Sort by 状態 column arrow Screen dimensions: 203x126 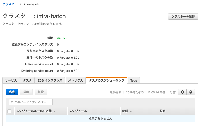click(131, 111)
